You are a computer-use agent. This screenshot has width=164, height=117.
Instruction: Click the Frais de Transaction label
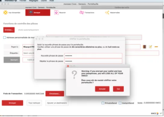coord(13,94)
